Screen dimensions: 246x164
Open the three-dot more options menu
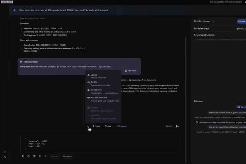[45, 156]
